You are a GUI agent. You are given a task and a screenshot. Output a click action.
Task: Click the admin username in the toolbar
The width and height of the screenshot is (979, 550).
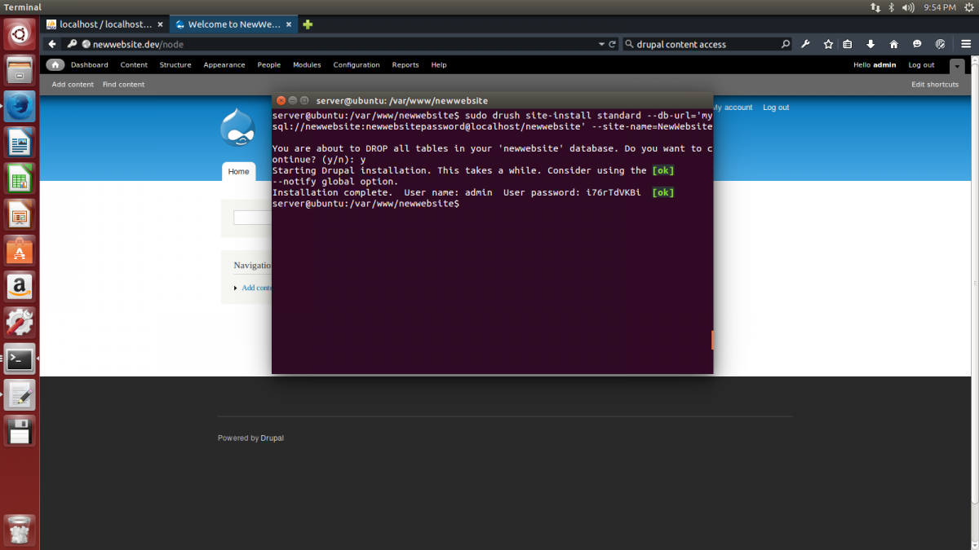pos(884,65)
